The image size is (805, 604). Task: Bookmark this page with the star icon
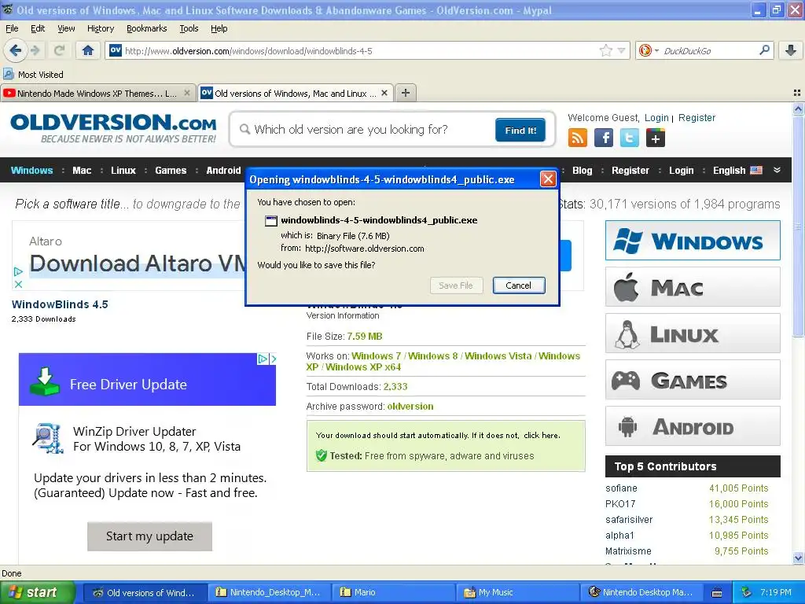(606, 50)
